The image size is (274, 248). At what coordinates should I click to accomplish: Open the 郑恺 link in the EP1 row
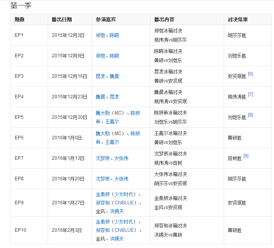point(100,35)
